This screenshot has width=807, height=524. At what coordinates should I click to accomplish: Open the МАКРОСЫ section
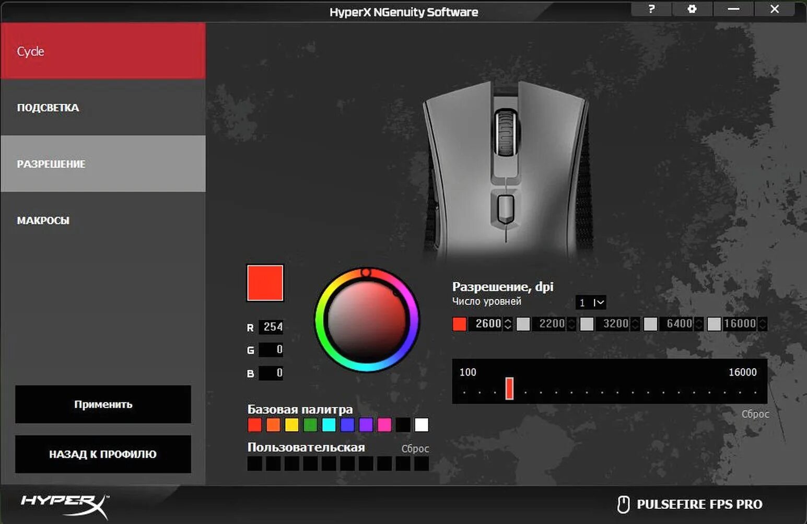[103, 220]
